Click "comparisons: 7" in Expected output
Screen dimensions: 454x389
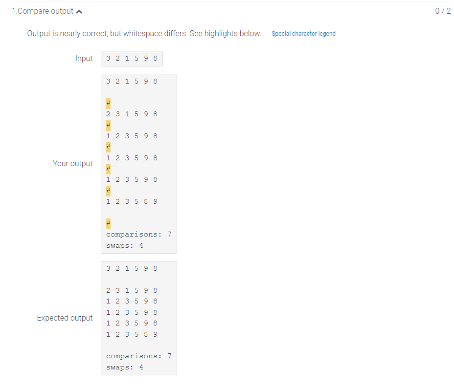[138, 356]
